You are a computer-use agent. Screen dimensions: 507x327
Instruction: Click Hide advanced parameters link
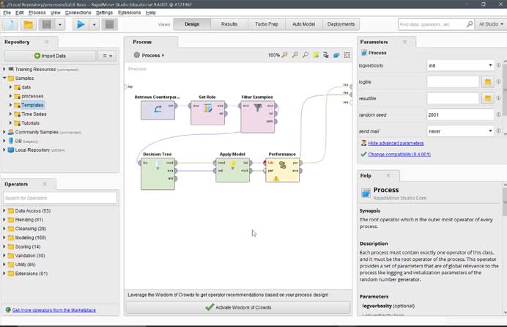(x=396, y=143)
